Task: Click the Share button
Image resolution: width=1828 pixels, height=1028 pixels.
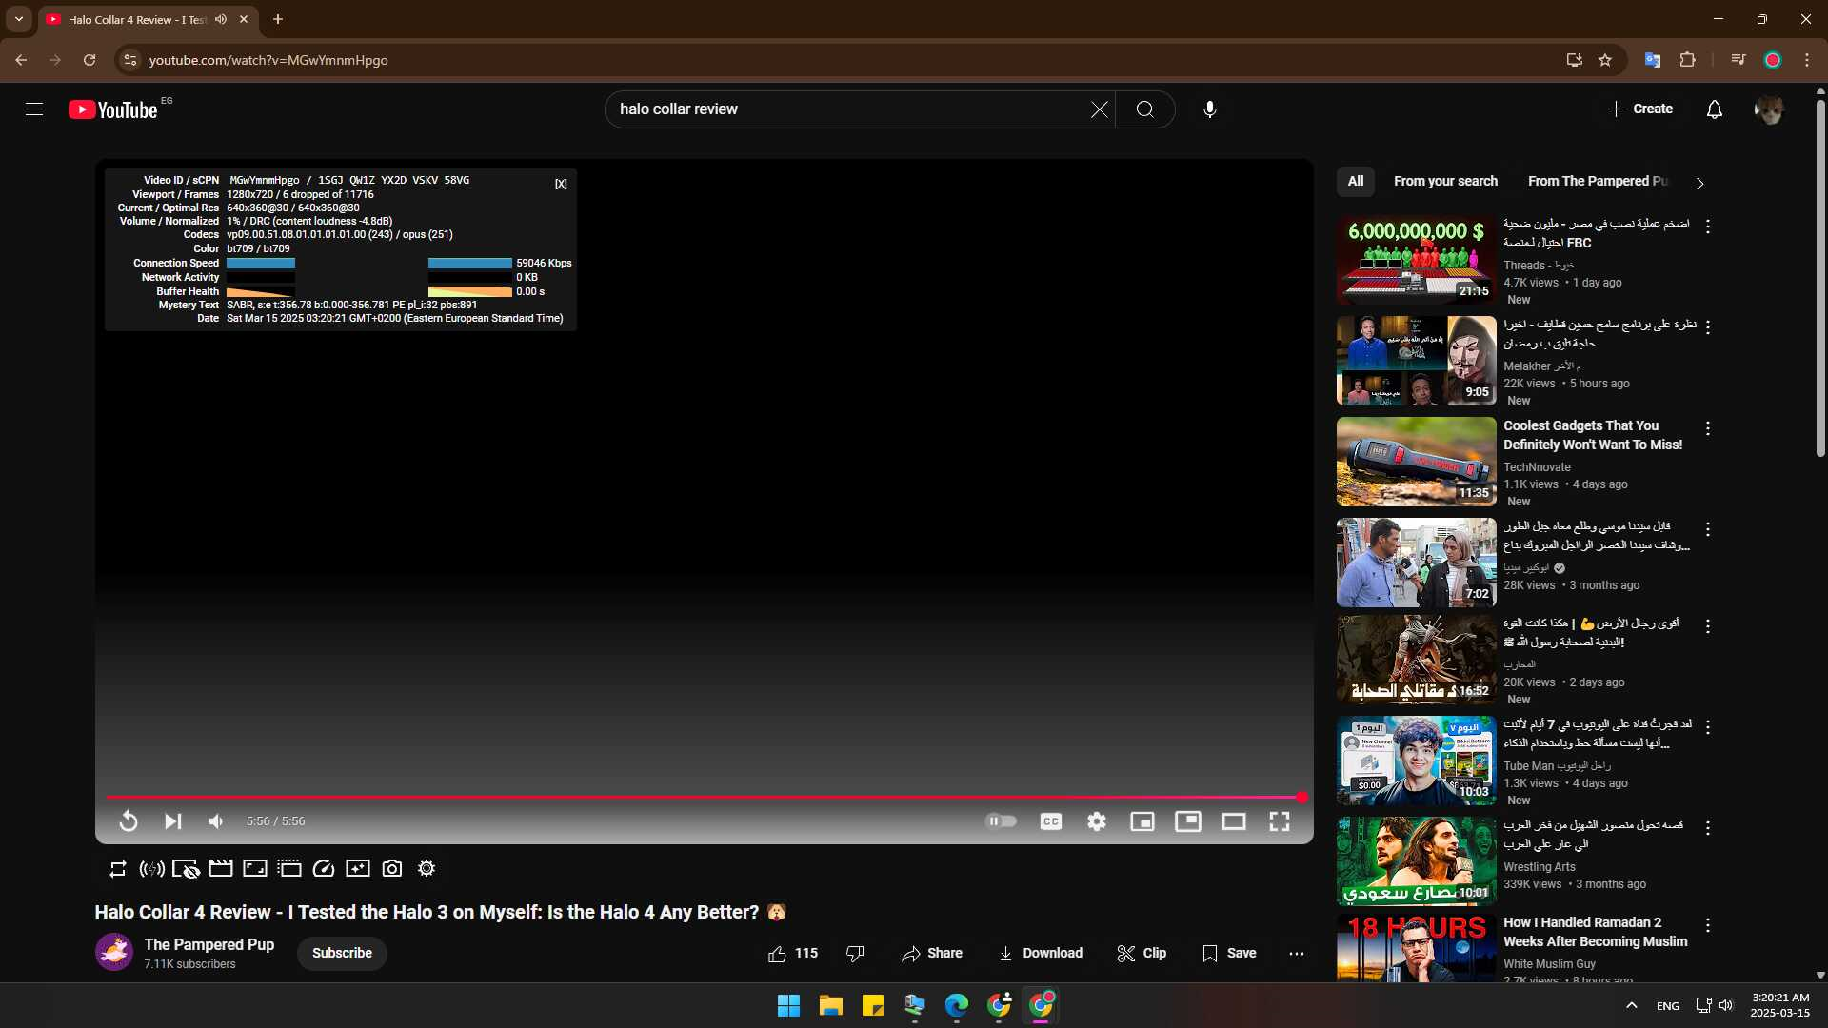Action: 932,953
